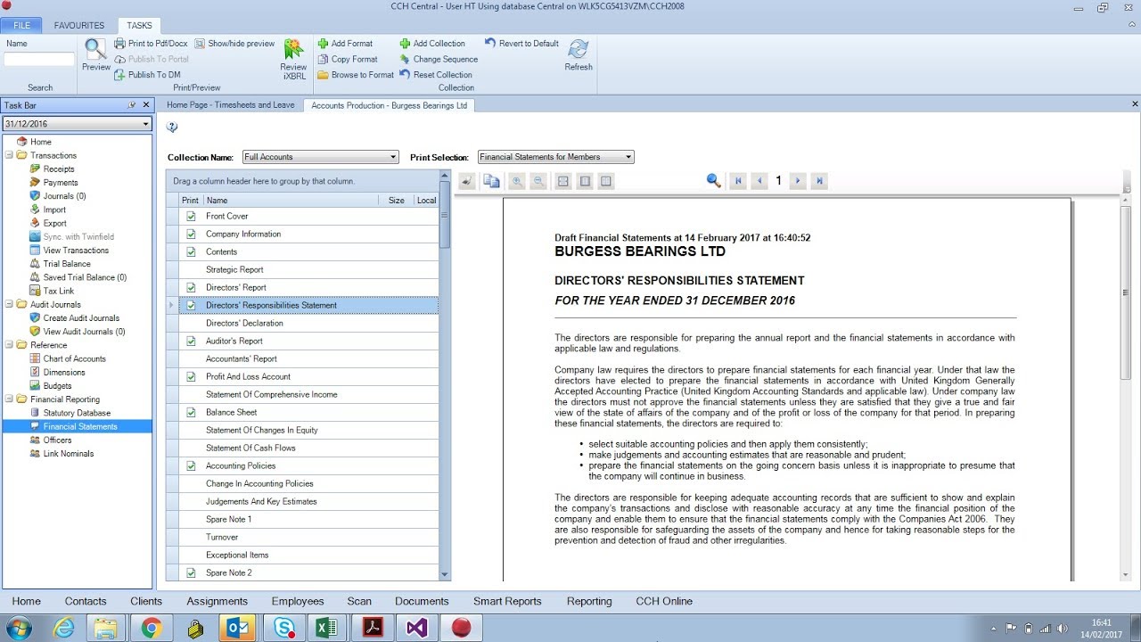1141x642 pixels.
Task: Open Browse to Format
Action: coord(356,75)
